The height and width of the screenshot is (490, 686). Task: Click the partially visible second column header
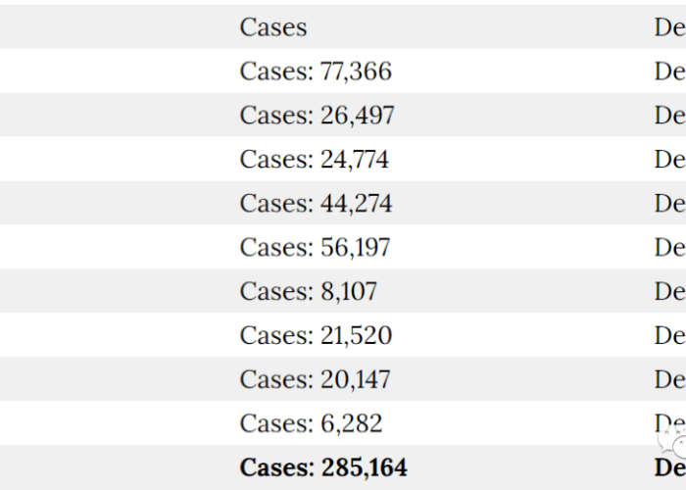tap(669, 27)
